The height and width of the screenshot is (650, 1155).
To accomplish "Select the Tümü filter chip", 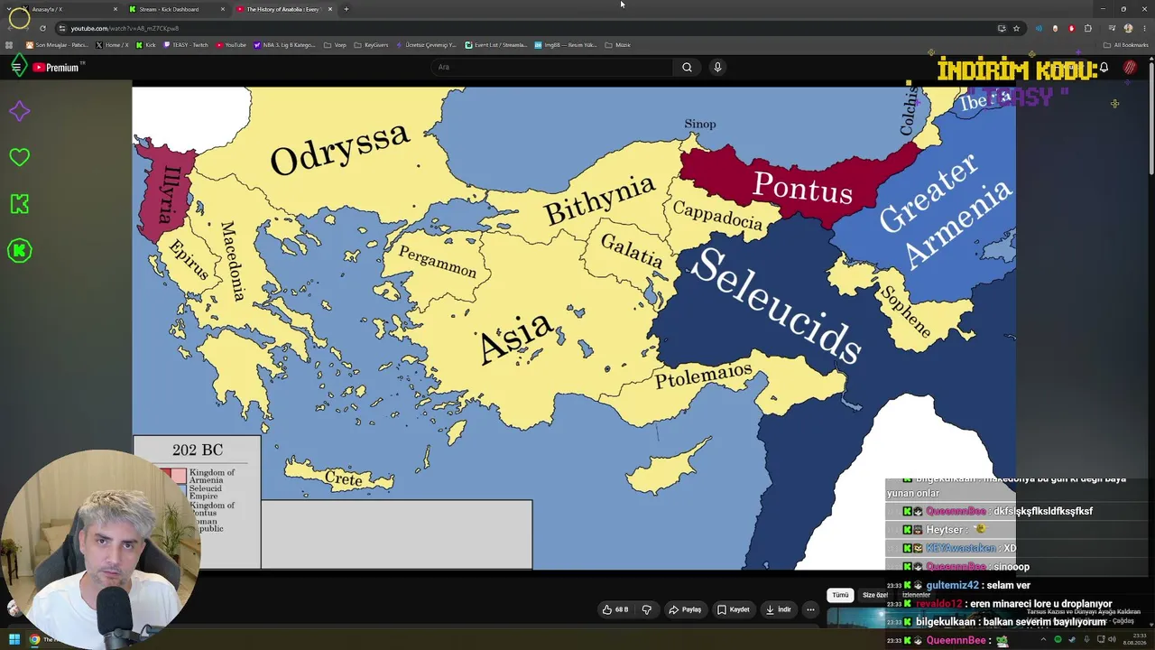I will click(840, 595).
